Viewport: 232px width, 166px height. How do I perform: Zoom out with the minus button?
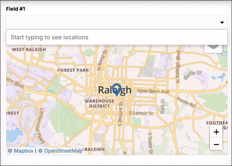tap(216, 144)
